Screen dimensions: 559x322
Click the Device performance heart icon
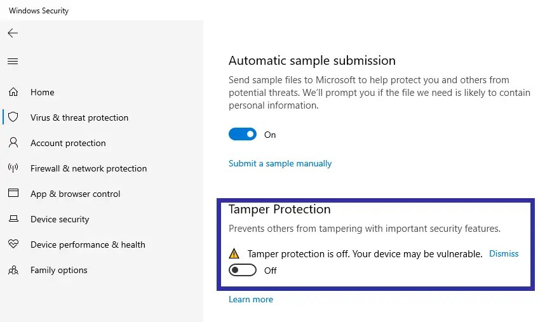(x=13, y=245)
